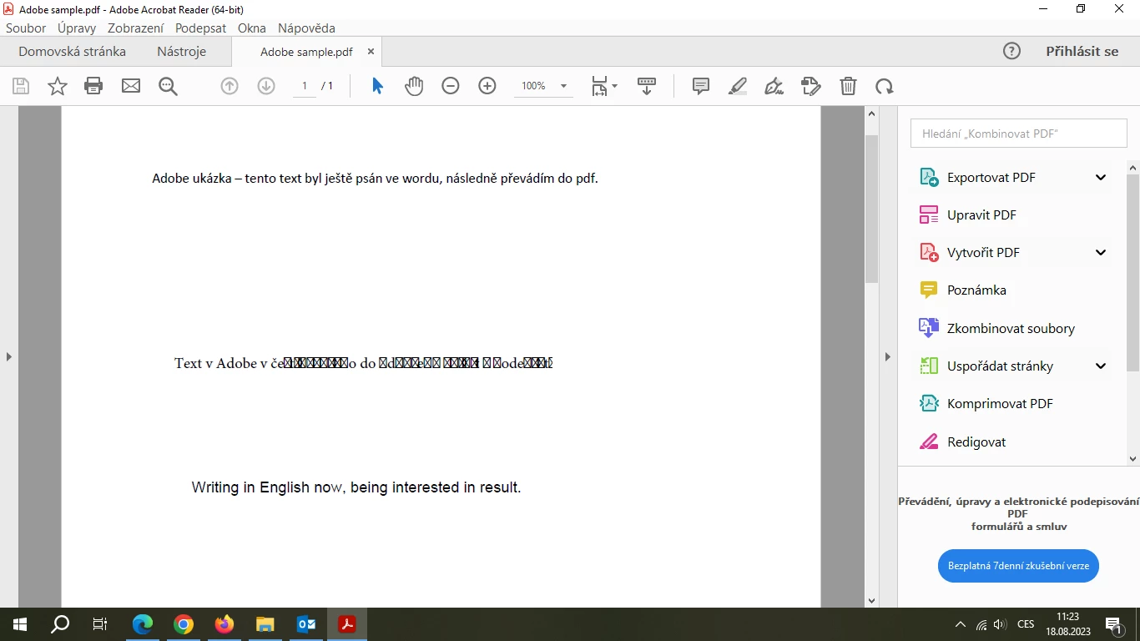The width and height of the screenshot is (1140, 641).
Task: Open fit page options icon
Action: [x=604, y=86]
